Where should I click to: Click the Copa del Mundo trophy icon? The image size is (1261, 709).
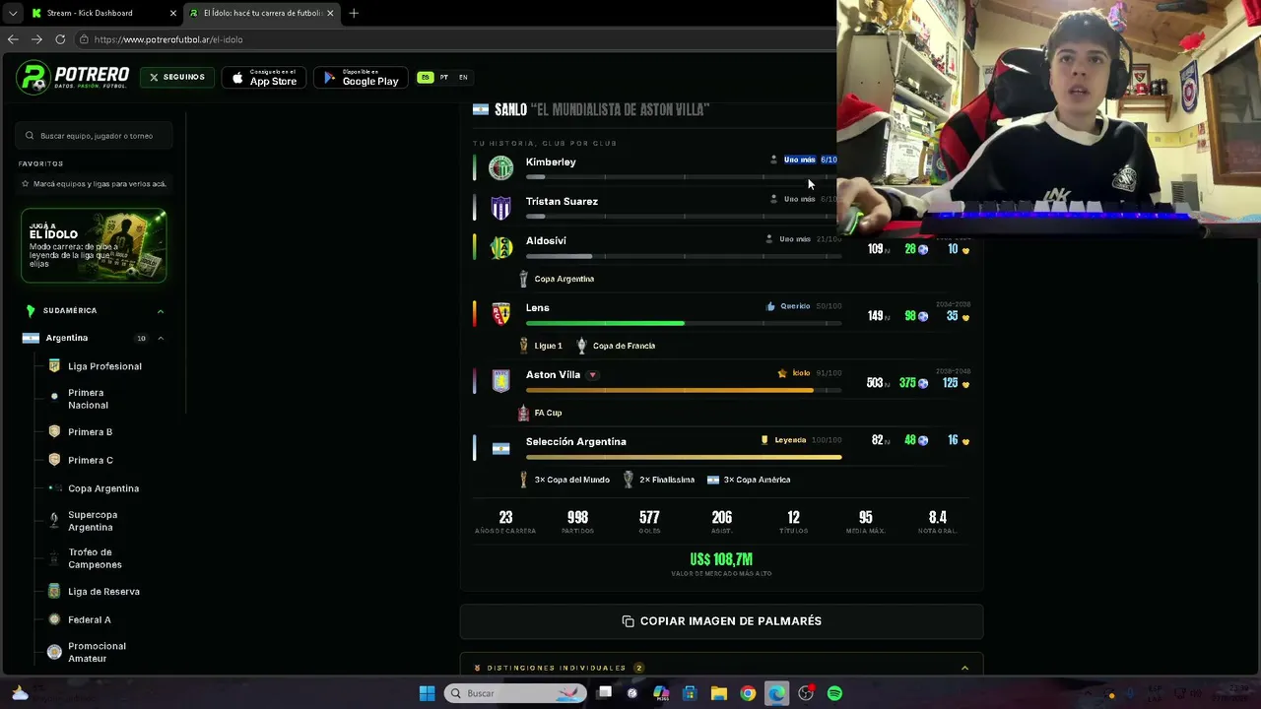pyautogui.click(x=523, y=480)
